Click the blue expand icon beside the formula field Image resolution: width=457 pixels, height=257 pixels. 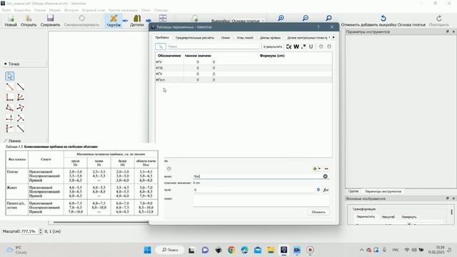pyautogui.click(x=318, y=190)
